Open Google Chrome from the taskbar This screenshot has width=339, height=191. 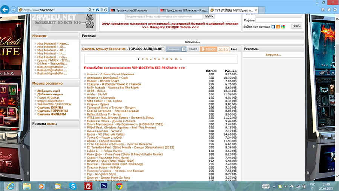pyautogui.click(x=119, y=185)
